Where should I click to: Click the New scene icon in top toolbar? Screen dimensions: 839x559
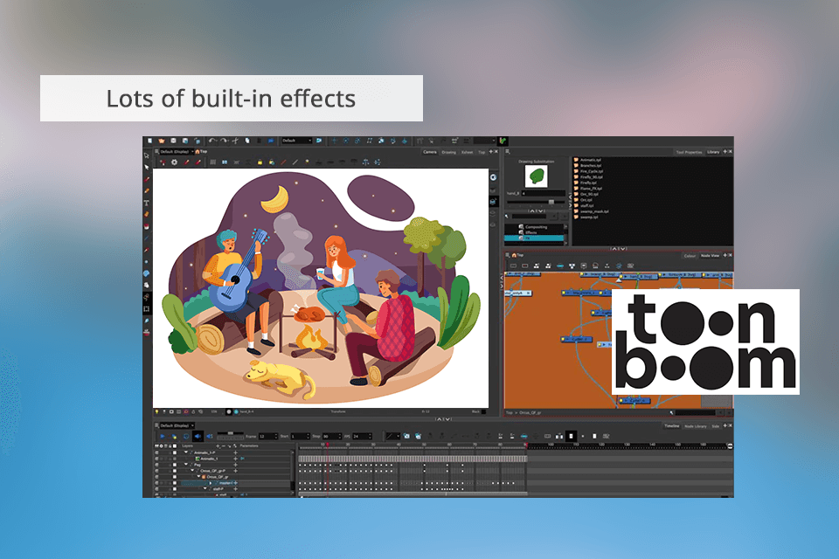(149, 141)
